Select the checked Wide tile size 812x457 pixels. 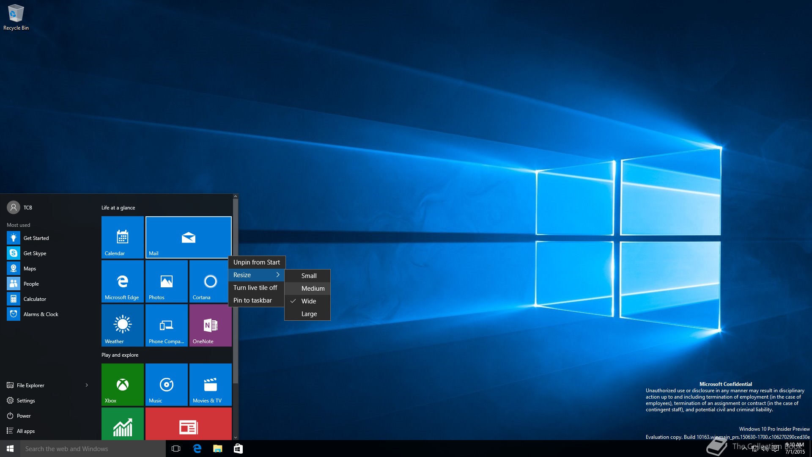coord(307,301)
